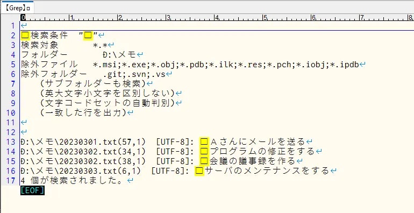Viewport: 414px width, 213px height.
Task: Click the 除外フォルダー label on line 6
Action: tap(54, 74)
